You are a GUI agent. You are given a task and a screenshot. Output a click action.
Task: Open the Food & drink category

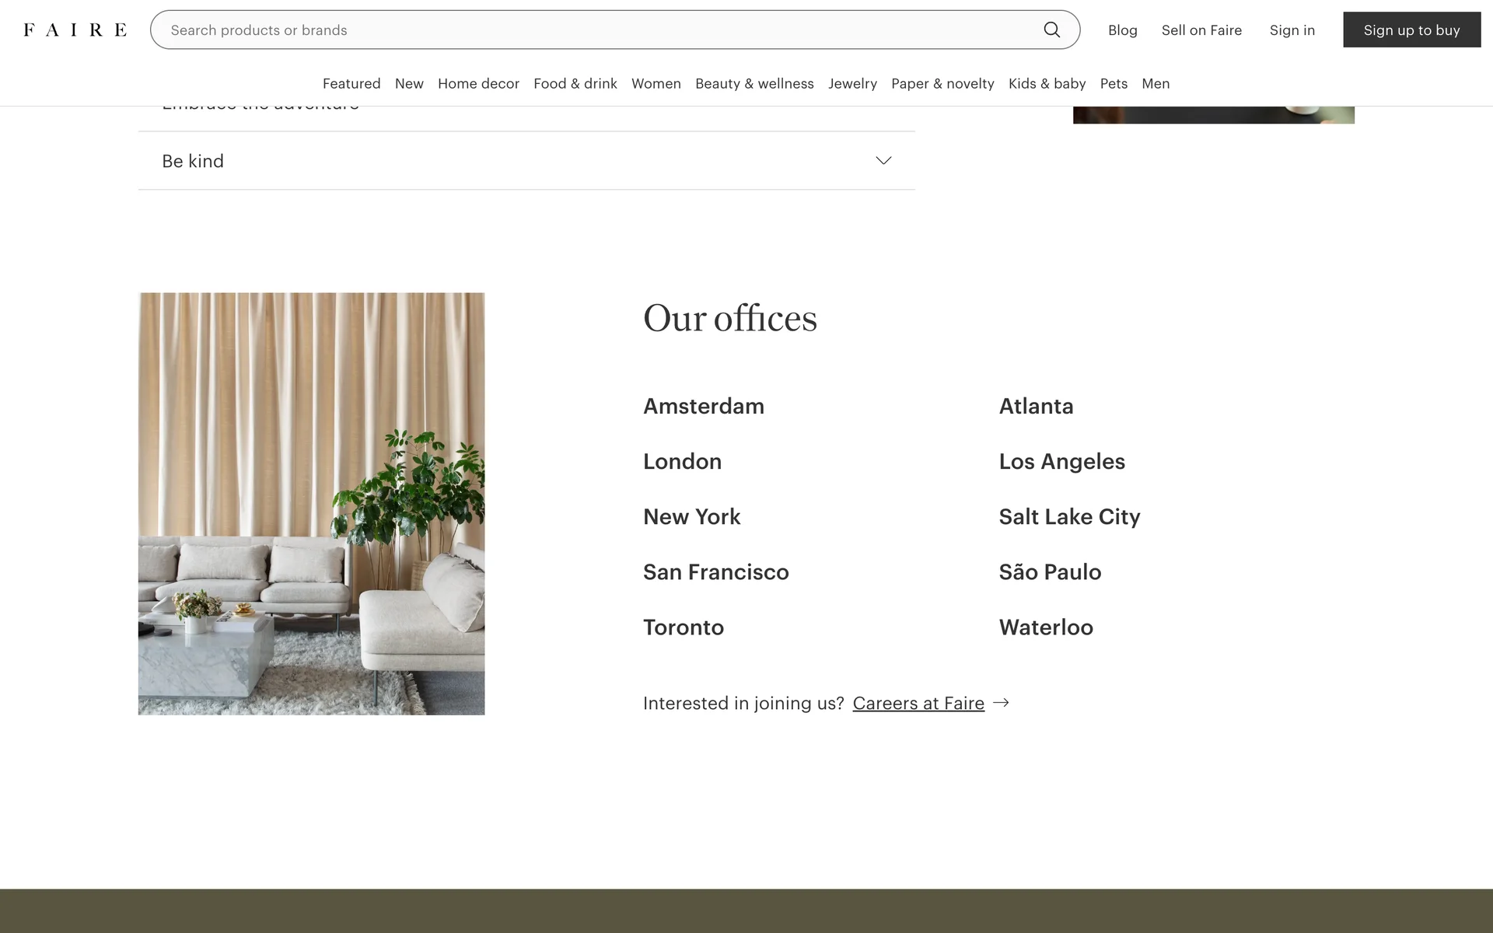pyautogui.click(x=575, y=83)
